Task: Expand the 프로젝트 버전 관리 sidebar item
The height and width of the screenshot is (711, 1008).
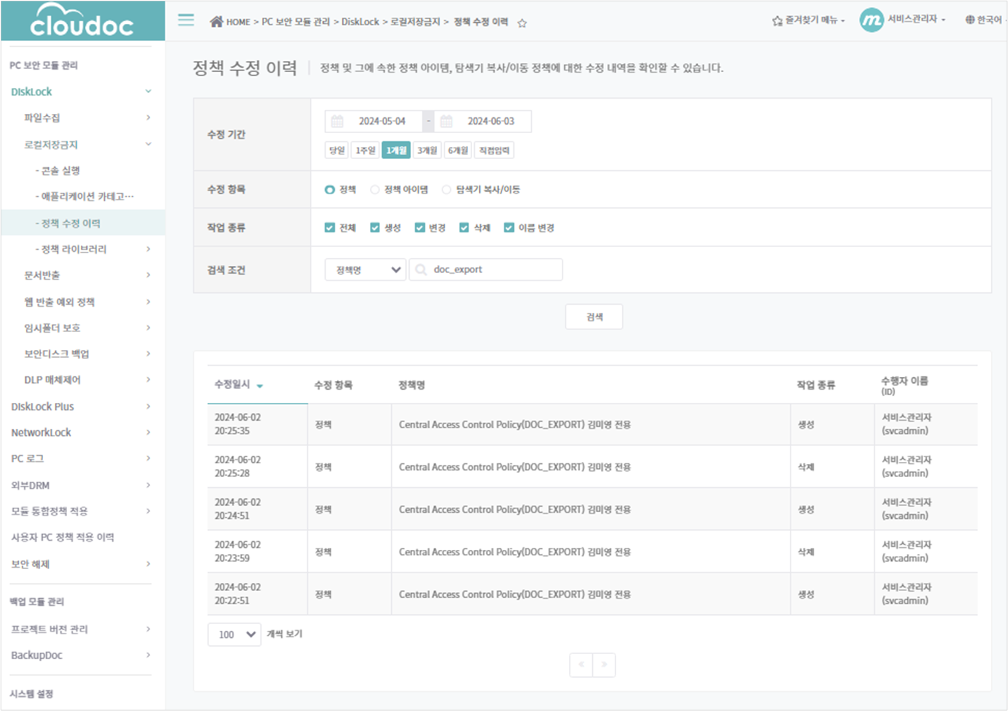Action: (x=149, y=629)
